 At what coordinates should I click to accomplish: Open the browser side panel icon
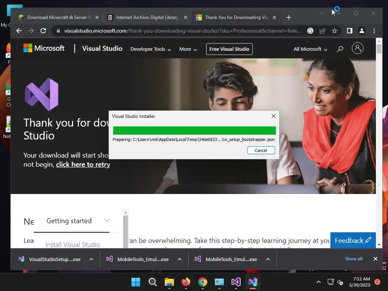point(350,31)
